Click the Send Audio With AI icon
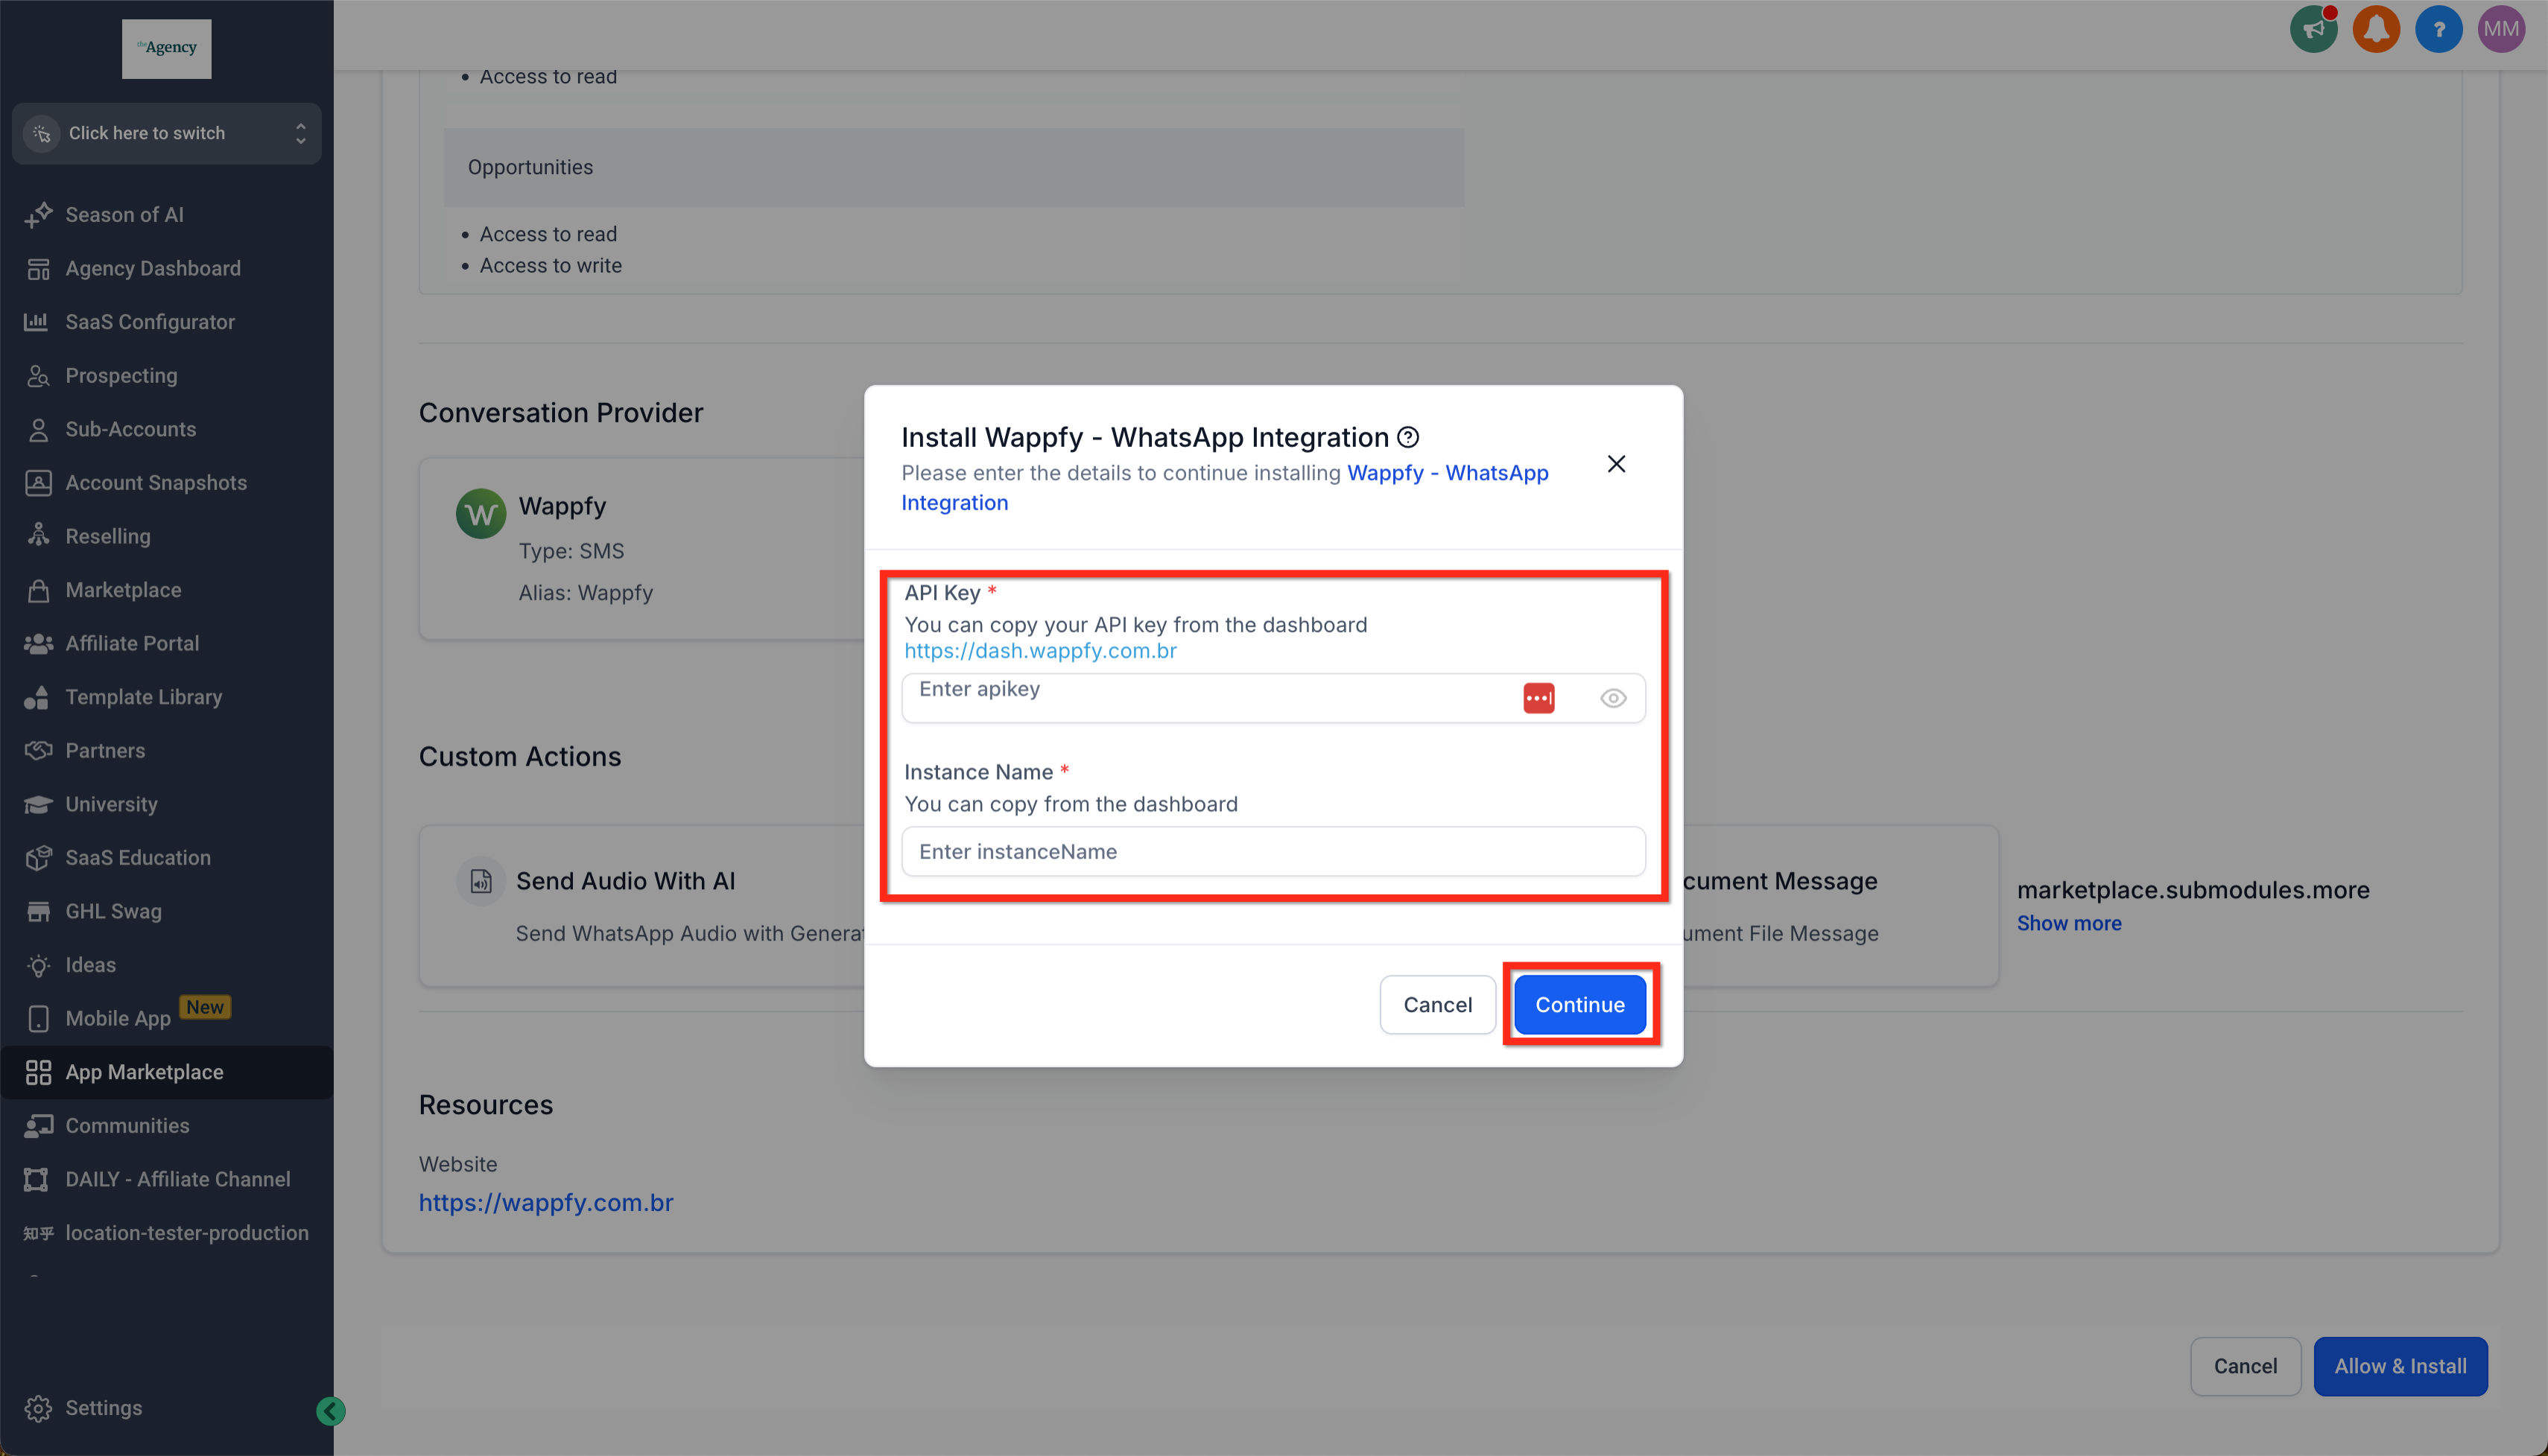Image resolution: width=2548 pixels, height=1456 pixels. (481, 881)
